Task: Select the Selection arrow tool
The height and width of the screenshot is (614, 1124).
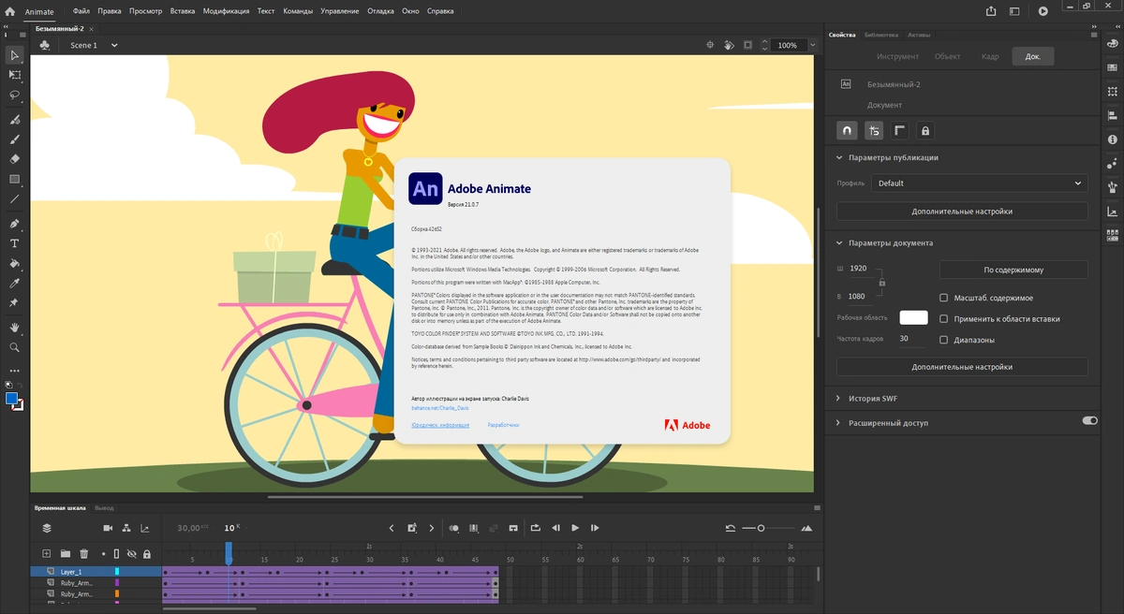Action: pyautogui.click(x=14, y=54)
